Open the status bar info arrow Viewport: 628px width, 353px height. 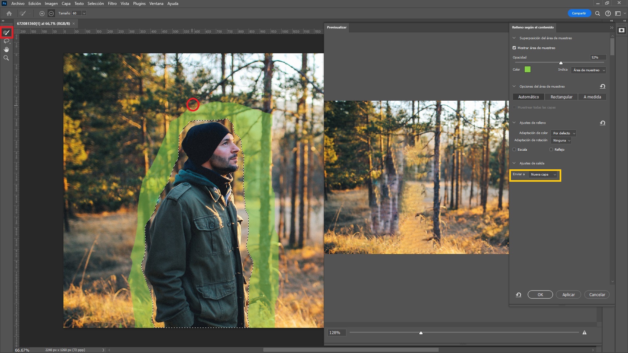103,350
